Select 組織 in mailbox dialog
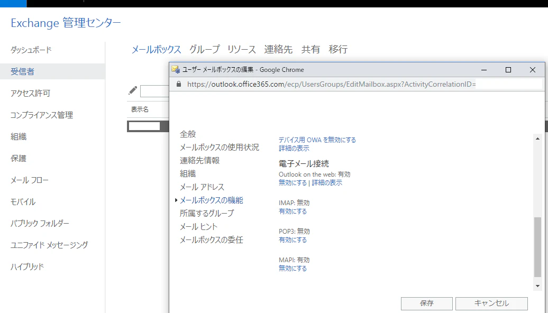Image resolution: width=548 pixels, height=313 pixels. coord(188,173)
